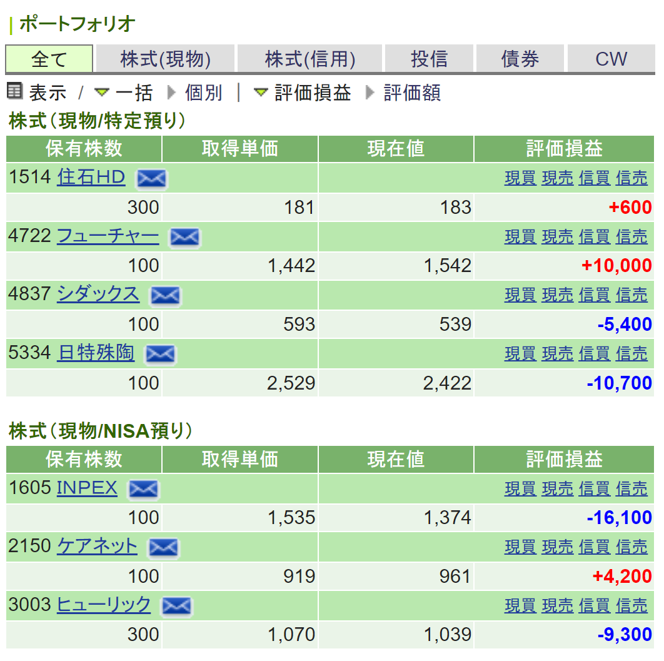This screenshot has width=664, height=661.
Task: Click 信売 for 住石HD
Action: [x=631, y=178]
